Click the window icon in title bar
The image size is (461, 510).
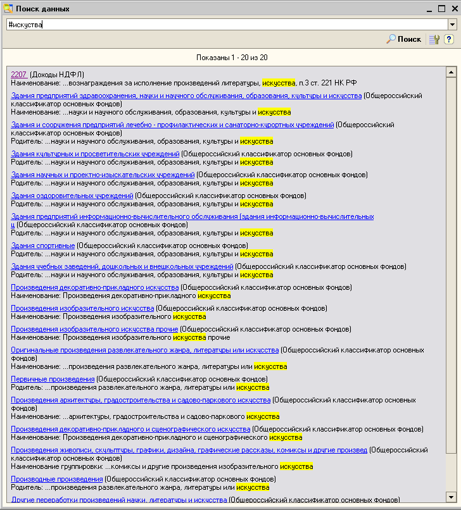point(8,9)
